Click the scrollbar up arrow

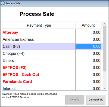click(105, 24)
